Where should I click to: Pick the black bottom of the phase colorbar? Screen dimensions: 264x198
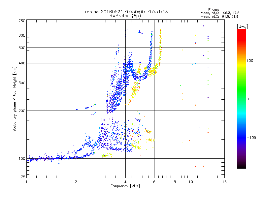point(242,166)
